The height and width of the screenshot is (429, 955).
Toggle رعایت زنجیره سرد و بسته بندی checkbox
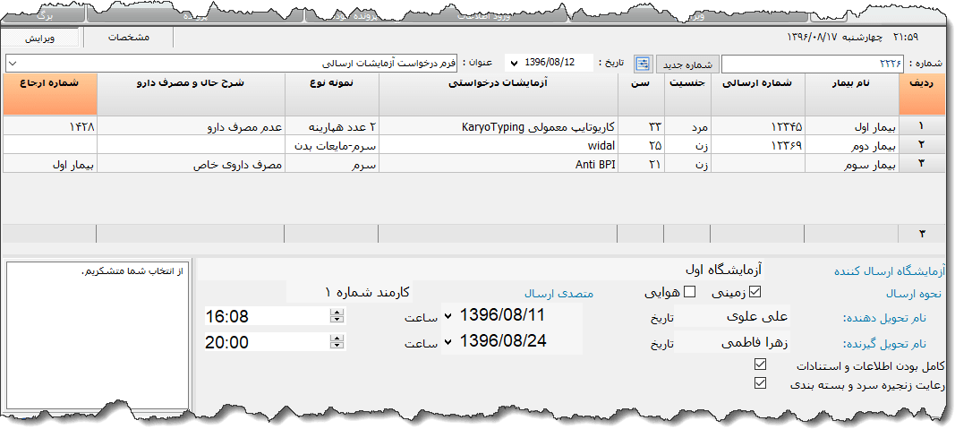coord(760,383)
